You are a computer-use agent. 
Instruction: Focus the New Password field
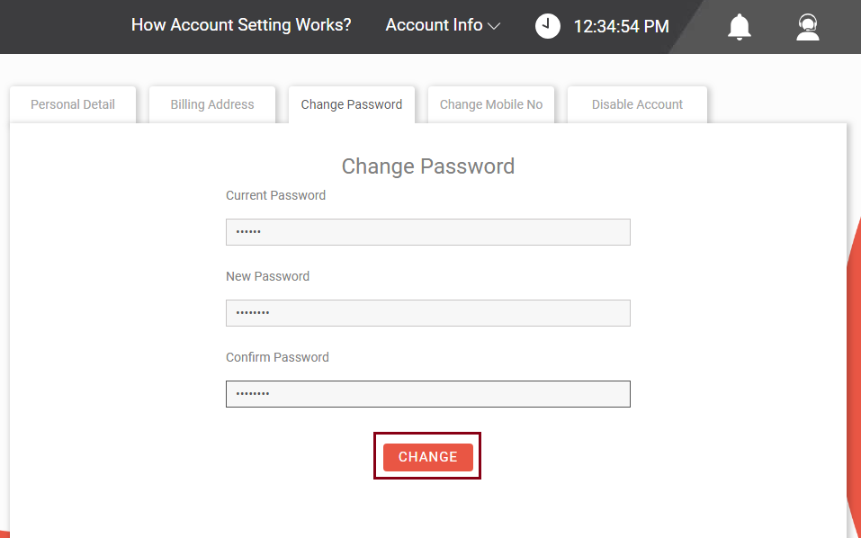(427, 313)
